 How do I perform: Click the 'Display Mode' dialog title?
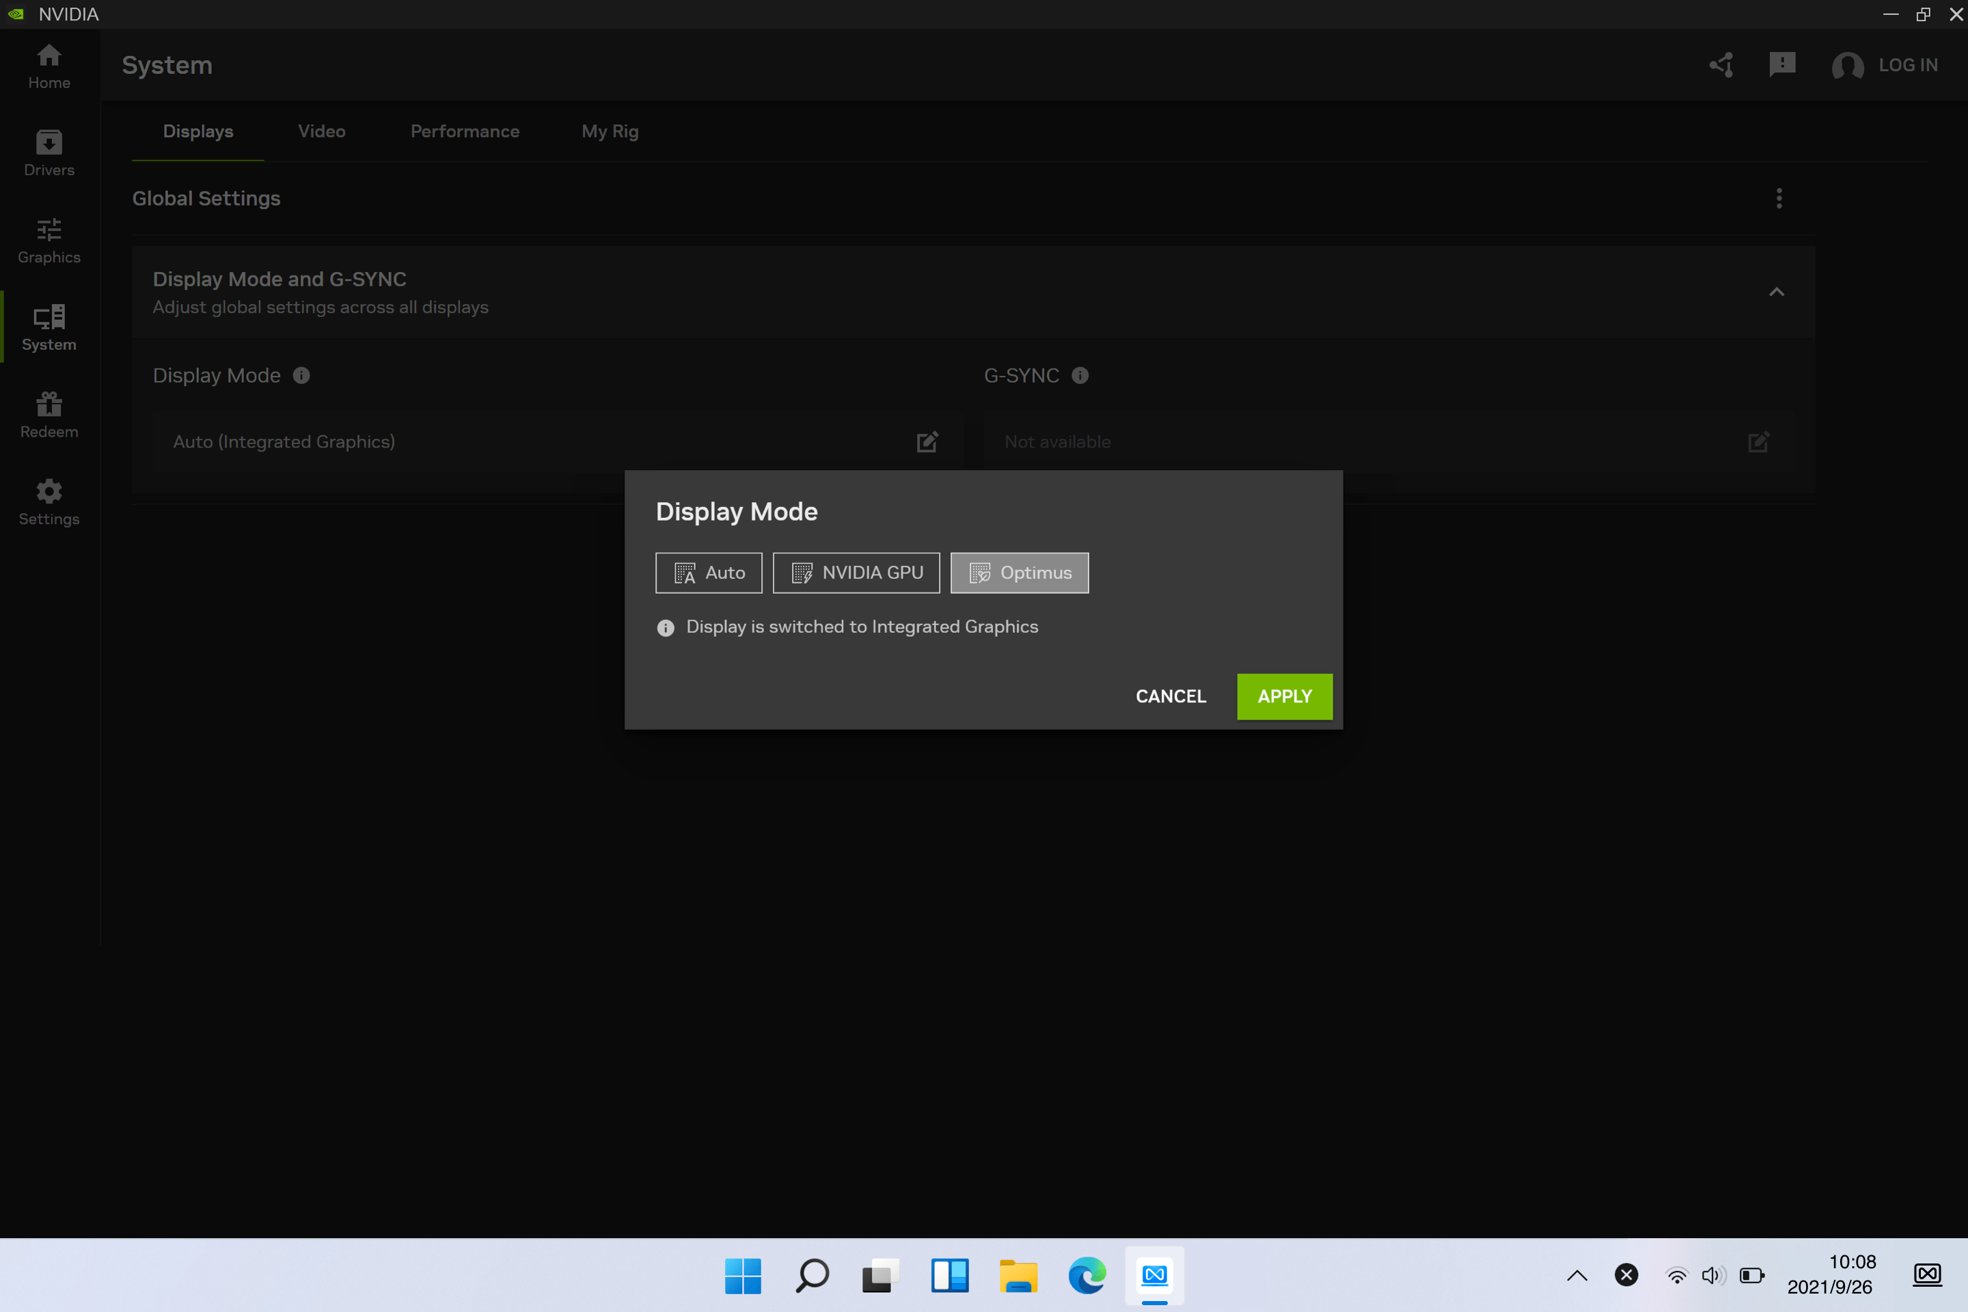click(x=737, y=512)
